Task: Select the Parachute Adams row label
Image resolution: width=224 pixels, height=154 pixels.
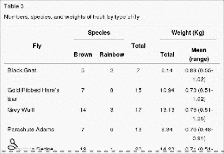Action: [x=31, y=130]
